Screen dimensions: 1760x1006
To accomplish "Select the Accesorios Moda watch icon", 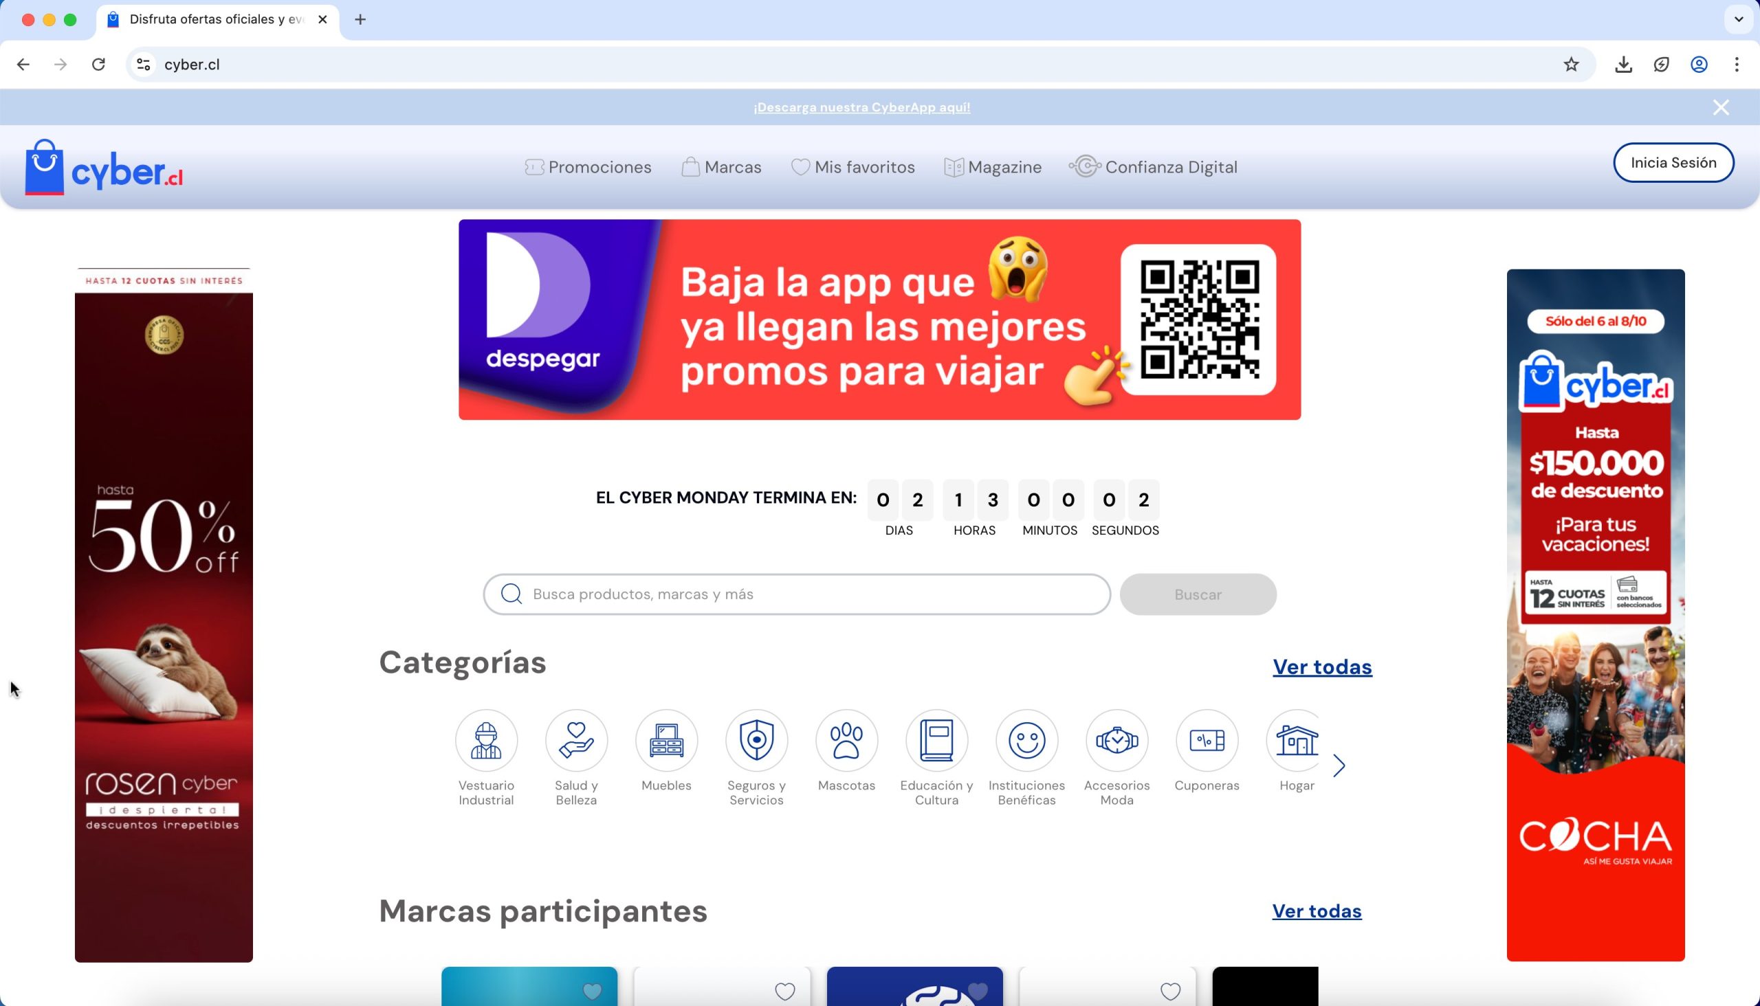I will pos(1116,740).
